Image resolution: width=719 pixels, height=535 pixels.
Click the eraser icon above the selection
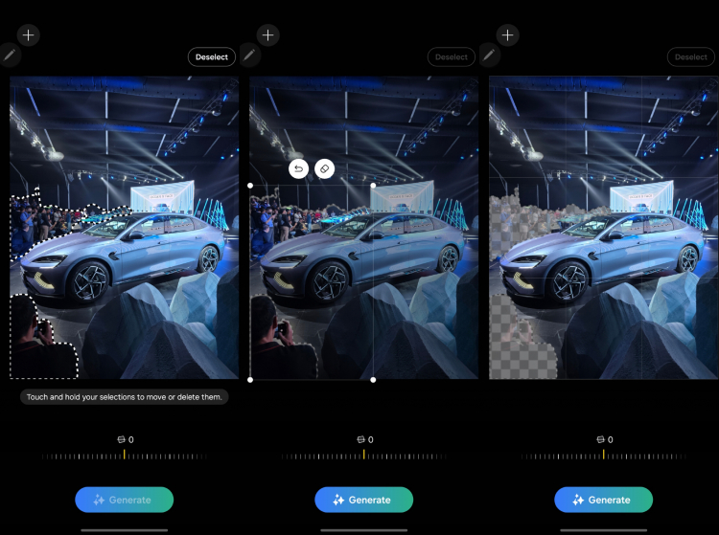[x=325, y=168]
